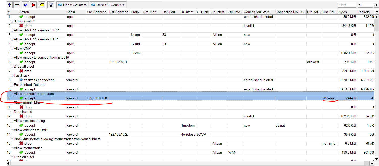Click the green accept icon on rule 10
The image size is (379, 166).
pos(21,98)
